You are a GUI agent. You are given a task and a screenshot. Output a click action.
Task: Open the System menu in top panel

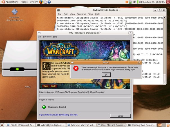coord(34,2)
